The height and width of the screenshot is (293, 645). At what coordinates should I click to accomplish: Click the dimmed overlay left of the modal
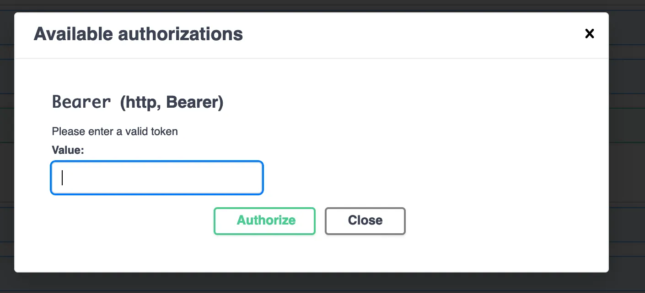[7, 146]
